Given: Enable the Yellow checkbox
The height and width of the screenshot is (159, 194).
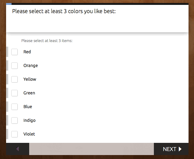Looking at the screenshot, I should (15, 79).
